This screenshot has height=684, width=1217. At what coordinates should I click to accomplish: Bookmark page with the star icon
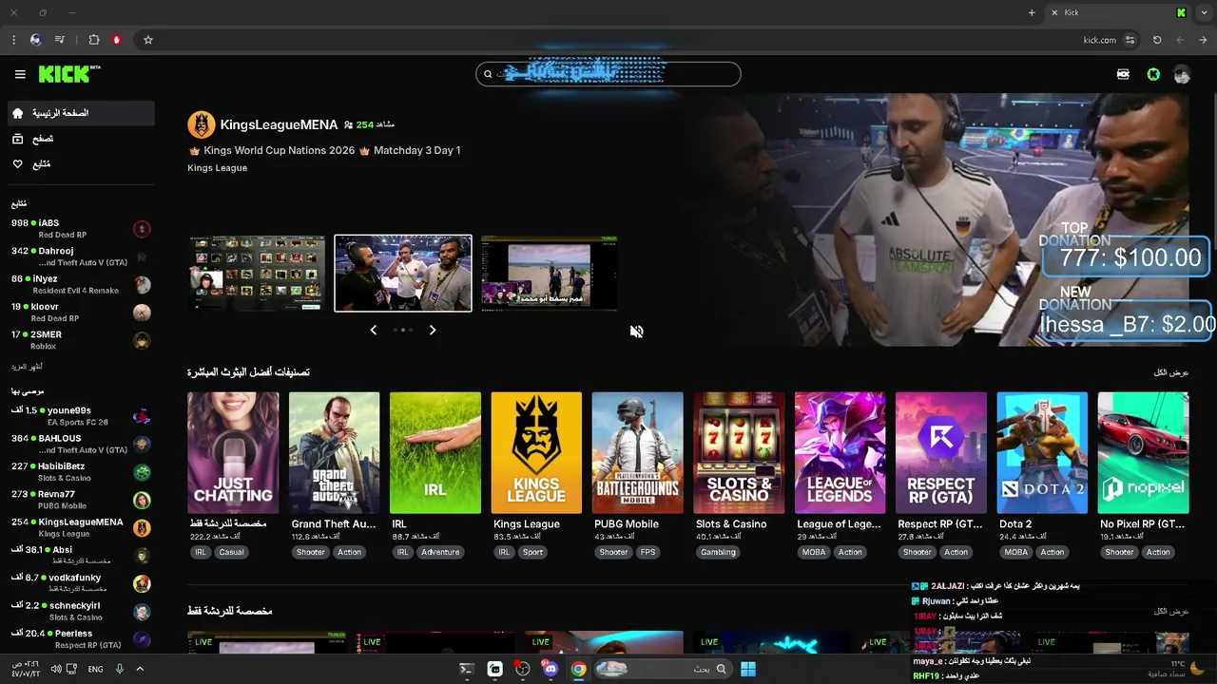(148, 40)
